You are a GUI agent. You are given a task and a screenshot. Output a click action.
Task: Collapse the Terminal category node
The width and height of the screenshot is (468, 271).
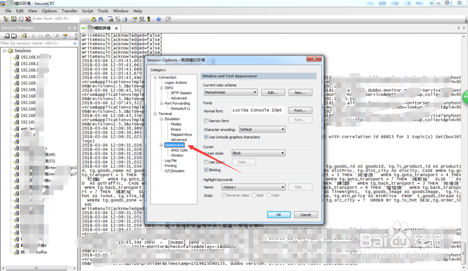155,114
